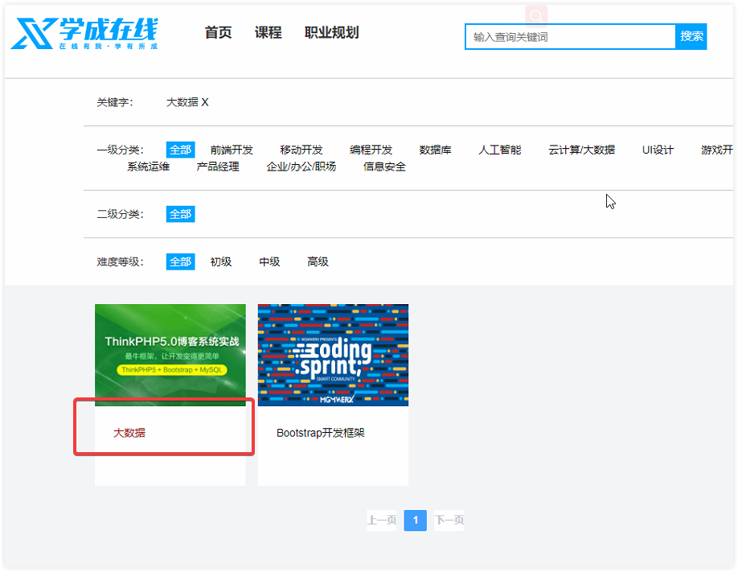Open the Coding Sprint course thumbnail
The width and height of the screenshot is (738, 572).
coord(334,355)
